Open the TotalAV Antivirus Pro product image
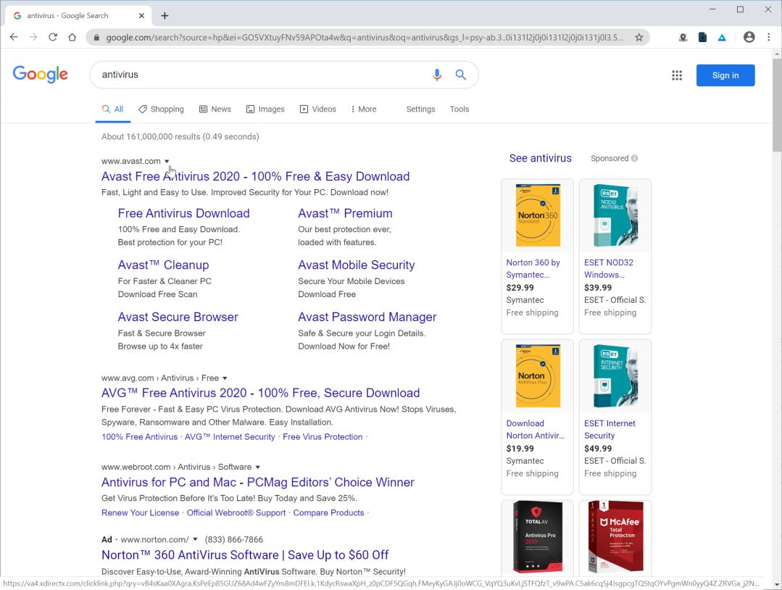782x590 pixels. pos(538,536)
